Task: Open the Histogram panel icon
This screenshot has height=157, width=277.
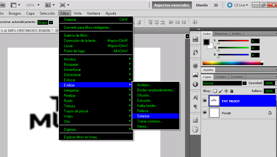Action: point(195,75)
